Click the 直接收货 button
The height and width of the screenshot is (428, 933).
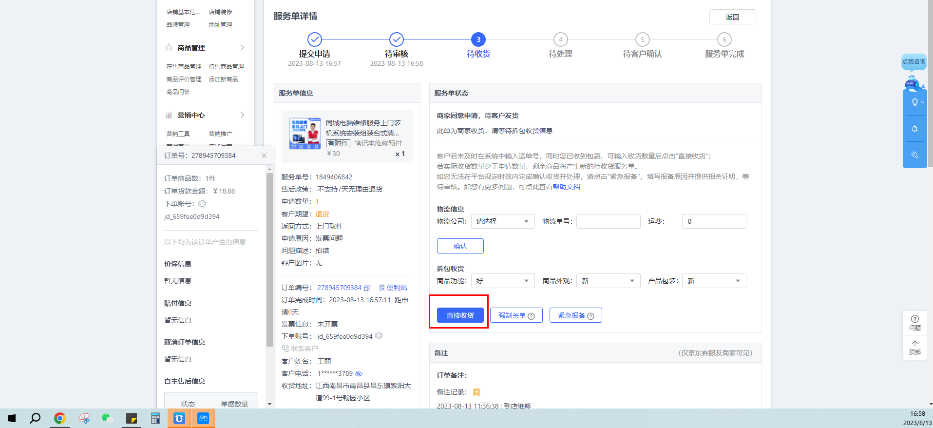pos(460,315)
